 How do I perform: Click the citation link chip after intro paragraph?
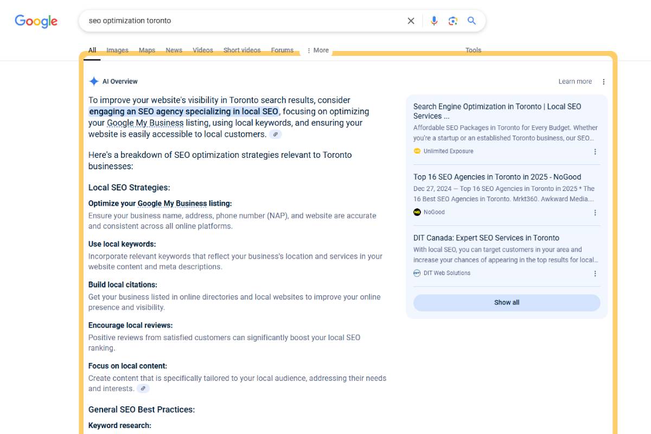(276, 133)
